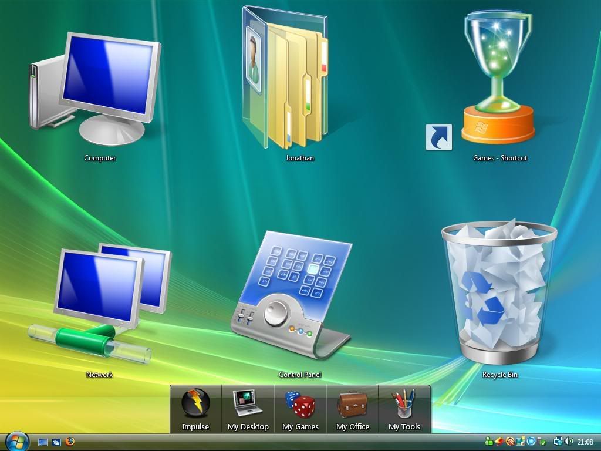
Task: Open network connection tray icon
Action: click(x=559, y=441)
